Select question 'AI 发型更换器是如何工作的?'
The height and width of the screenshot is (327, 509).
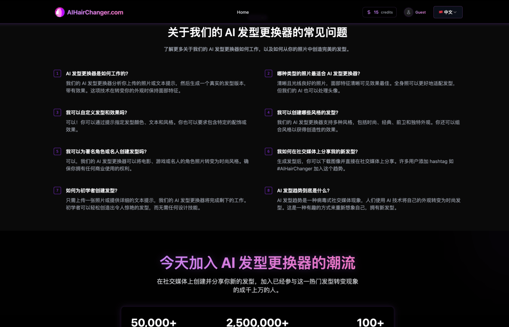point(97,73)
